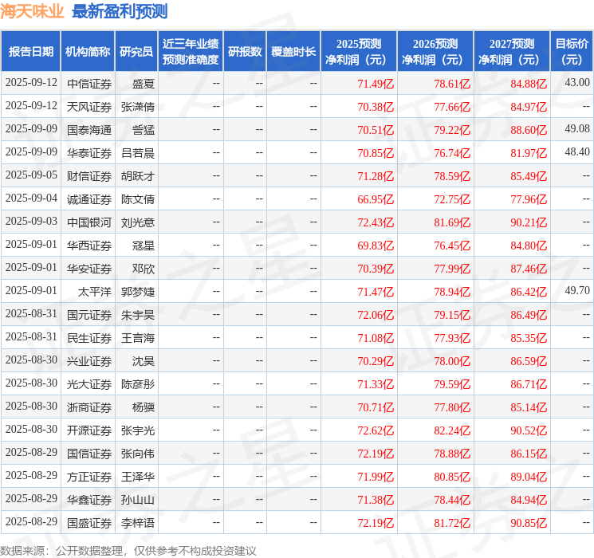The width and height of the screenshot is (594, 558).
Task: Click analyst name 朱宇昊
Action: pos(138,315)
